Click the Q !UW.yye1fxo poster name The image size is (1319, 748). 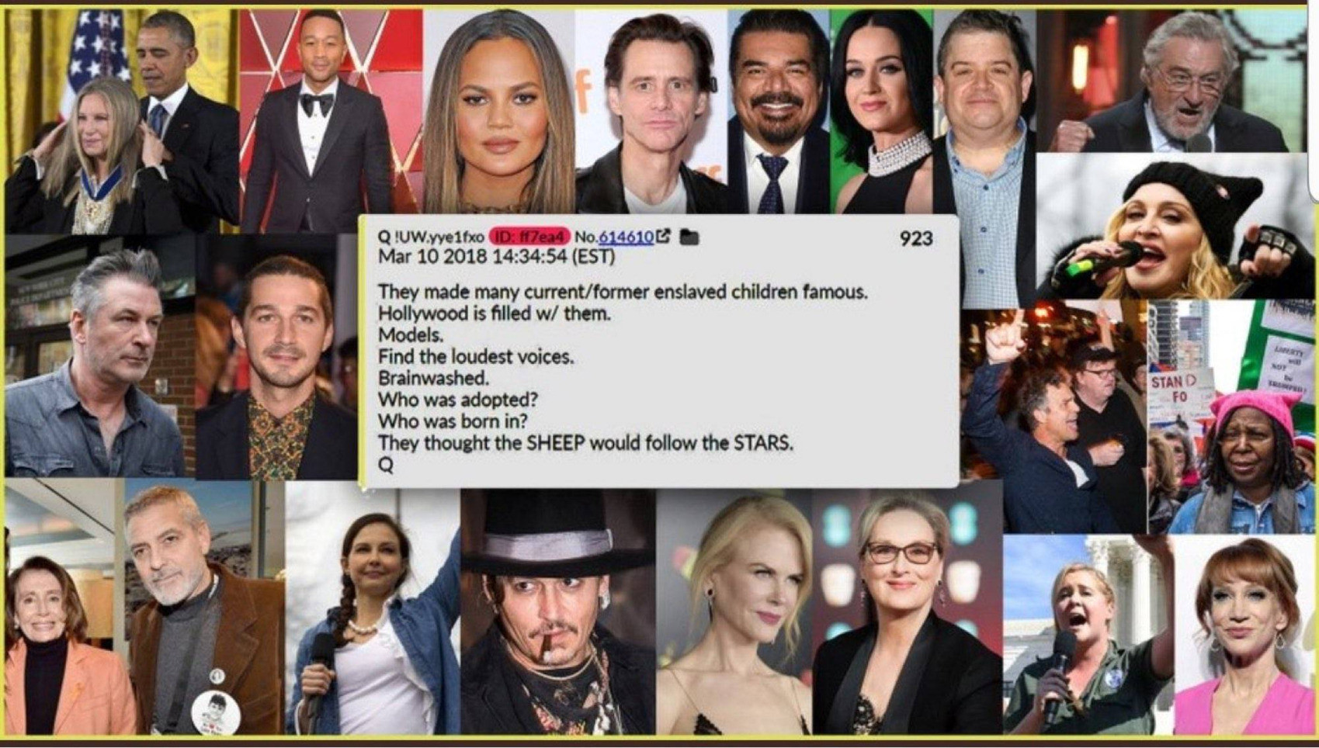[x=431, y=236]
